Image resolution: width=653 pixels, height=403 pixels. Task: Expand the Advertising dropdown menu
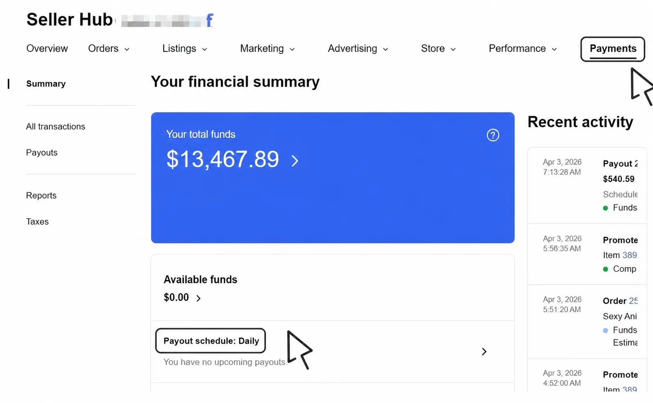[x=358, y=49]
